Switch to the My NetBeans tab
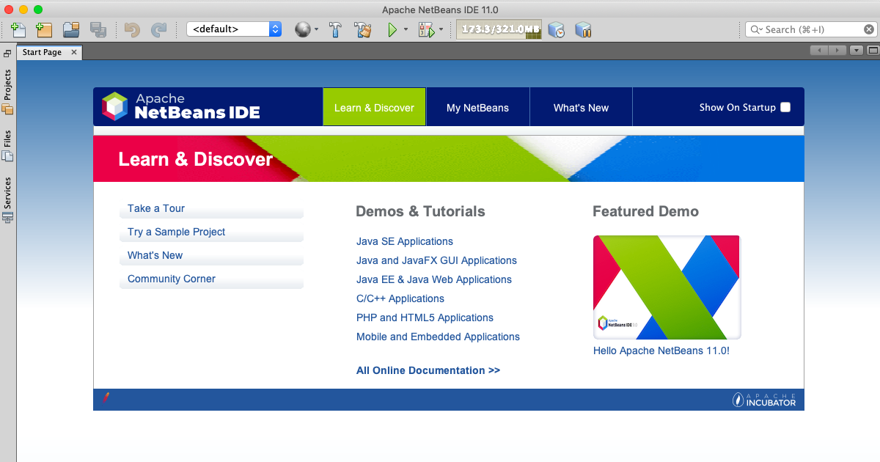 pyautogui.click(x=477, y=108)
